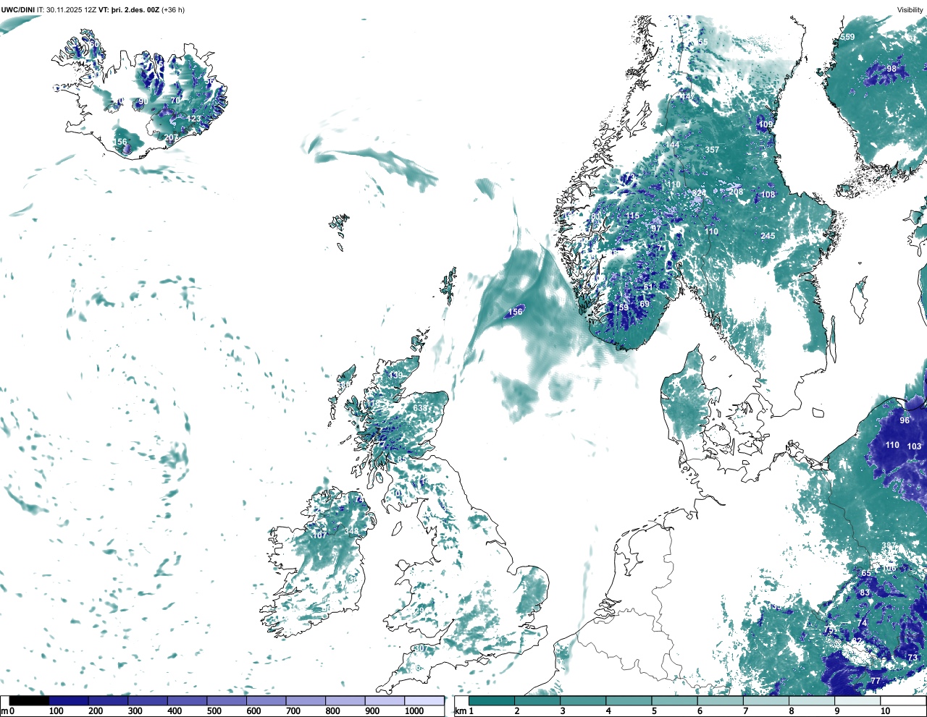
Task: Select the 300–400 m legend color block
Action: point(148,700)
